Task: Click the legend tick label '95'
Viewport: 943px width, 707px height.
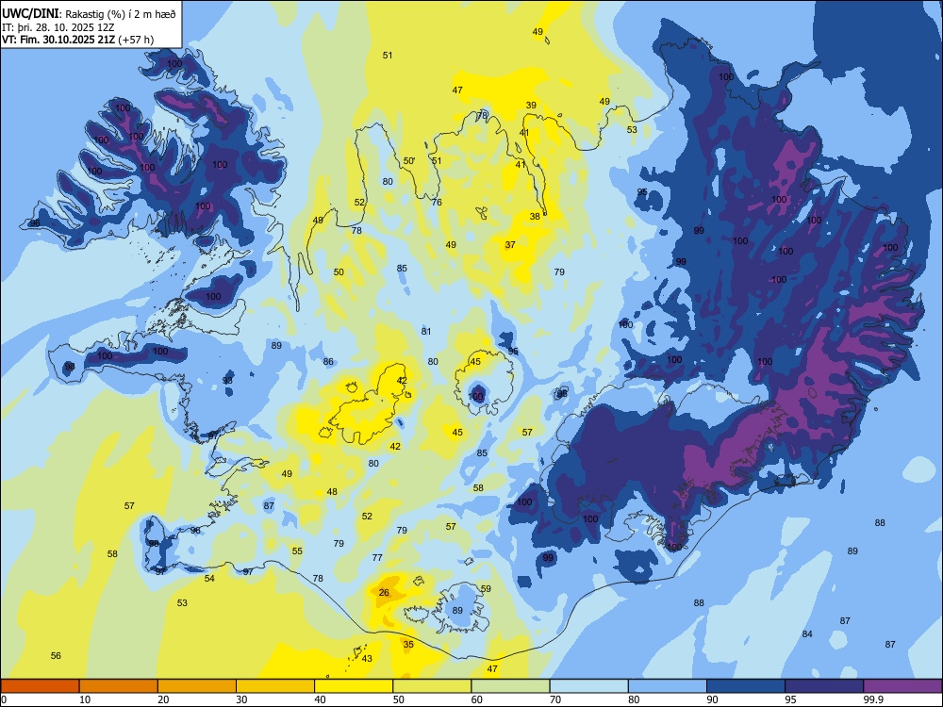Action: point(791,699)
